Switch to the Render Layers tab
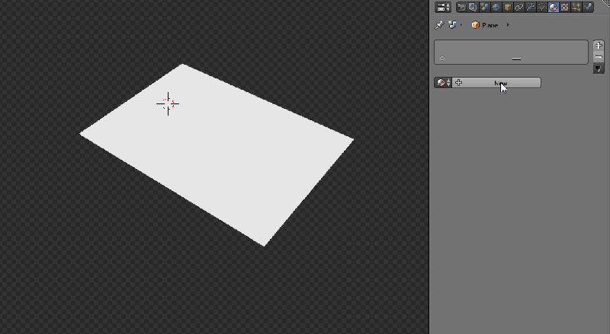 [x=473, y=7]
